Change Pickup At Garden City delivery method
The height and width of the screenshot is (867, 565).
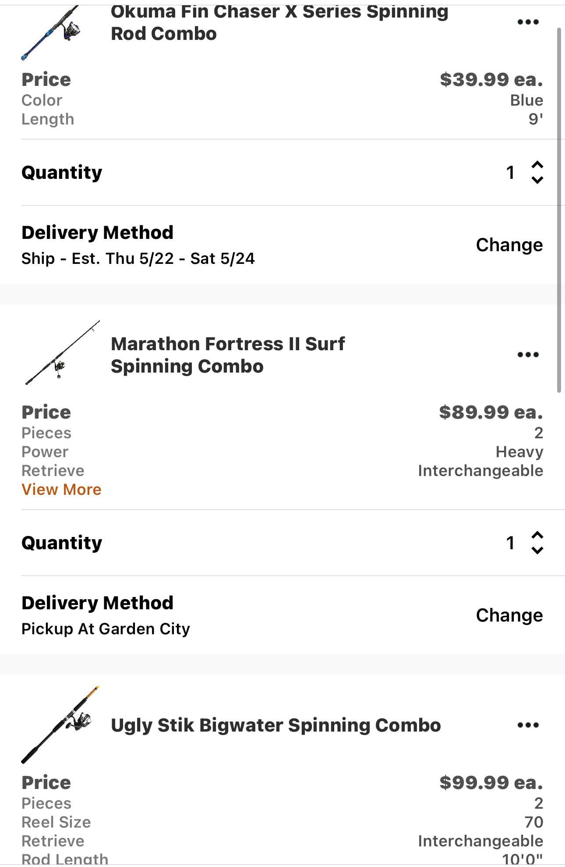509,615
